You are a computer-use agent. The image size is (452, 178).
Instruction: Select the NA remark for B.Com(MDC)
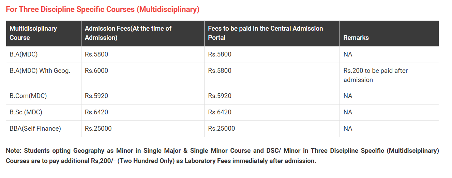coord(348,96)
